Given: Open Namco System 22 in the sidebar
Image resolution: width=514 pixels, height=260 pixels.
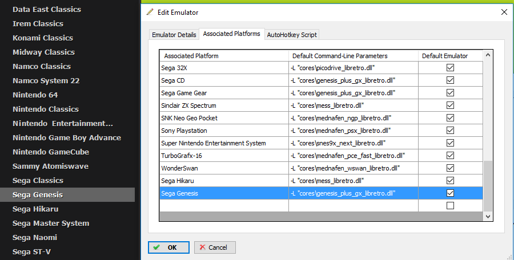Looking at the screenshot, I should 46,80.
